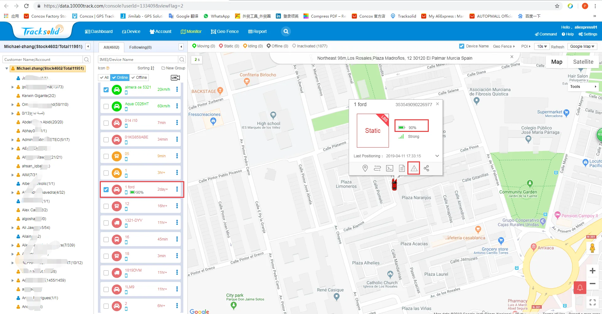
Task: Toggle fullscreen map view
Action: [592, 302]
